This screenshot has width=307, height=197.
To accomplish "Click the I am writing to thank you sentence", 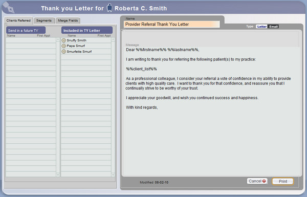I will click(191, 59).
